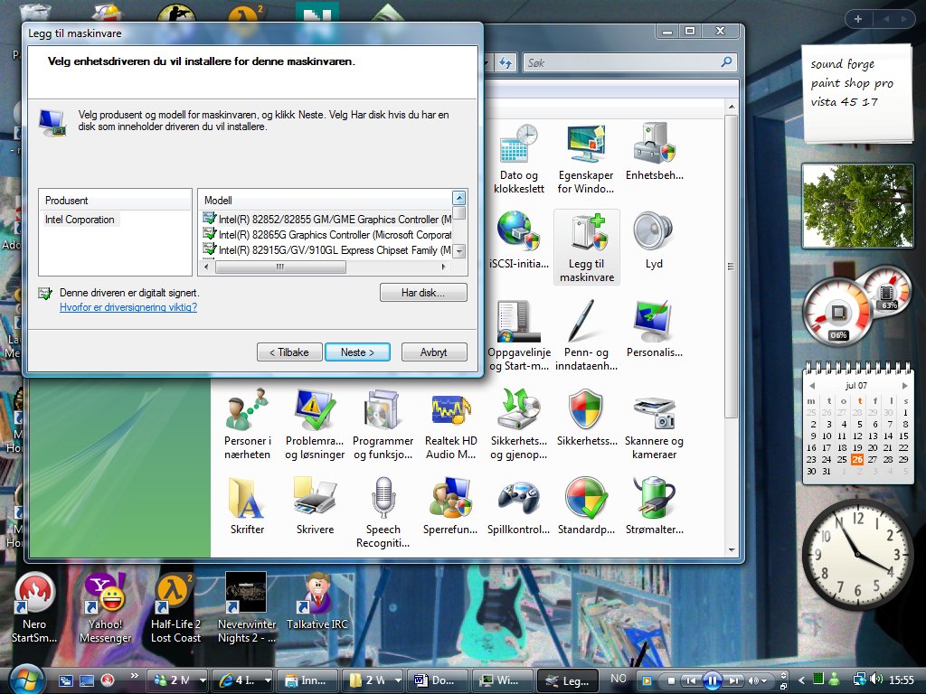Select Intel Corporation in Produsent list
Image resolution: width=926 pixels, height=694 pixels.
click(x=80, y=220)
